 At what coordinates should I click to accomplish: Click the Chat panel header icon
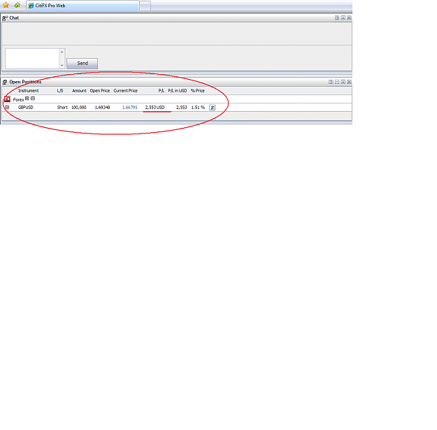coord(5,18)
